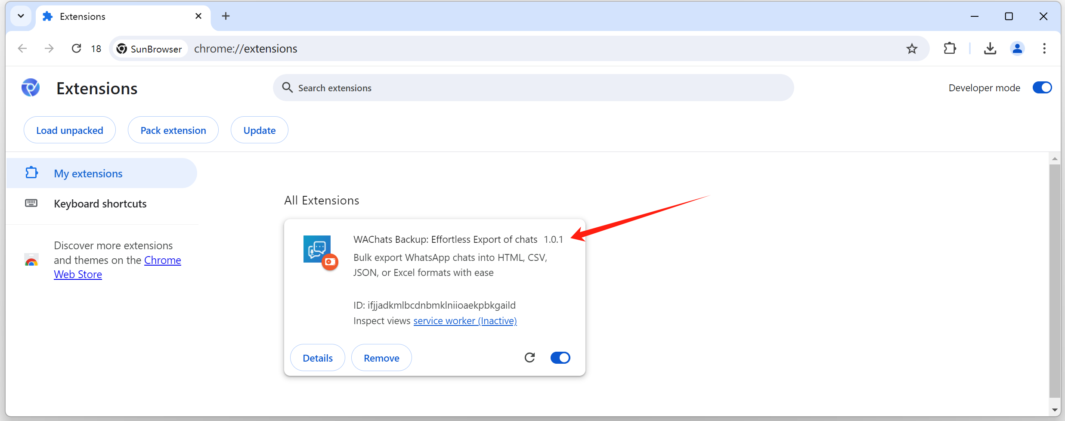This screenshot has height=421, width=1065.
Task: Disable the WAChats Backup extension toggle
Action: coord(560,358)
